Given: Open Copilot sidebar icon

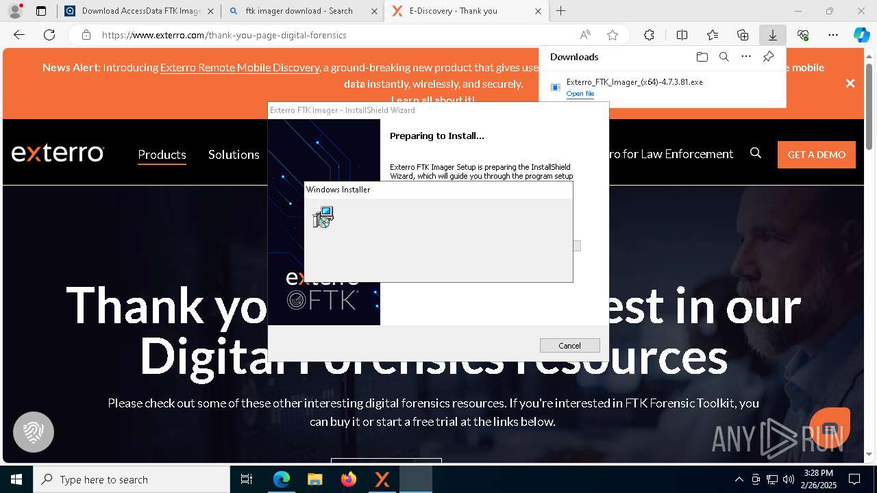Looking at the screenshot, I should pyautogui.click(x=861, y=35).
